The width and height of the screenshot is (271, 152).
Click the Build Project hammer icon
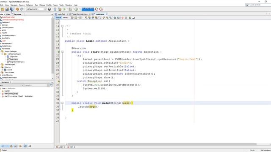[55, 9]
